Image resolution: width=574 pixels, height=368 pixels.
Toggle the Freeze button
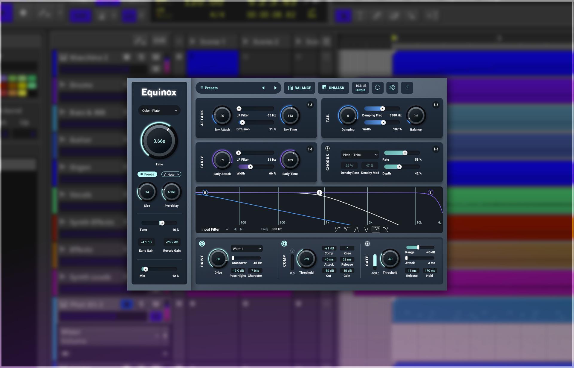(x=147, y=174)
